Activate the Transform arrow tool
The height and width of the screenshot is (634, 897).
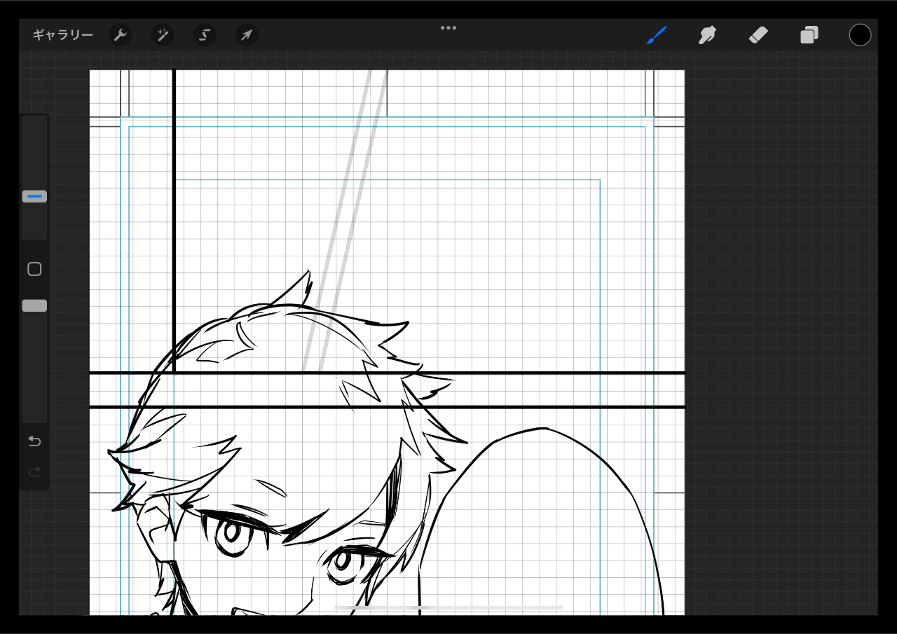247,35
